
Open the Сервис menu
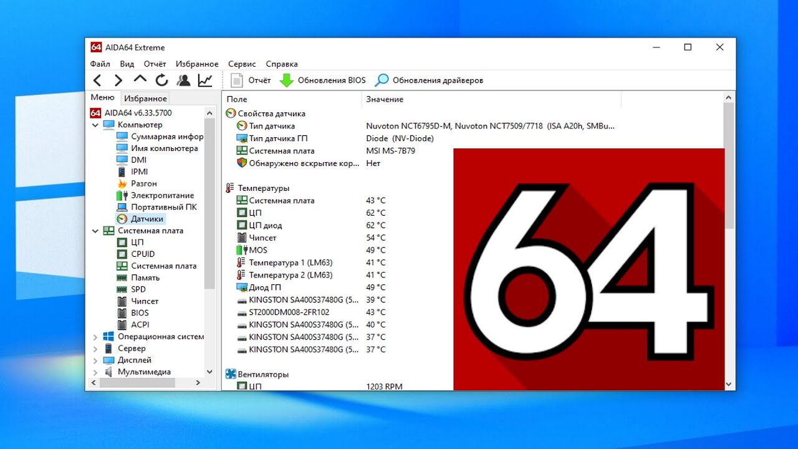pos(242,64)
